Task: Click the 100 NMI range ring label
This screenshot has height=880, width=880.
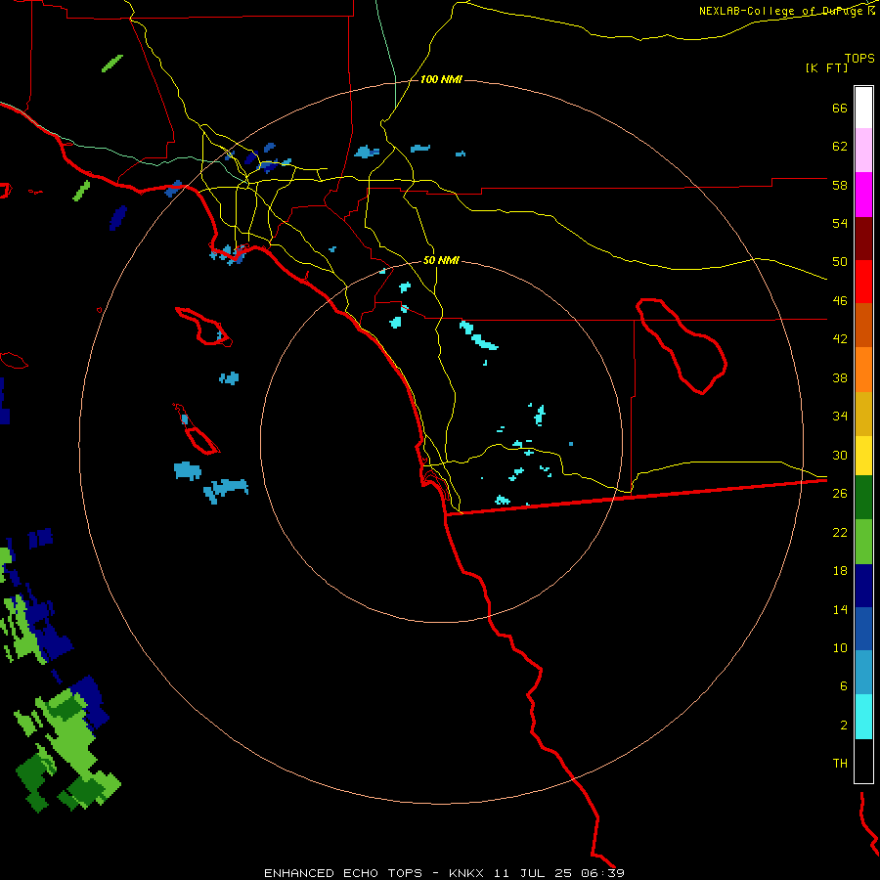Action: pyautogui.click(x=441, y=80)
